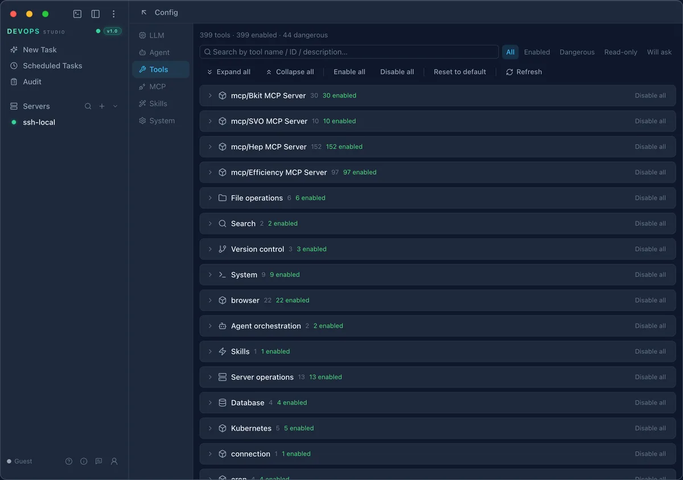Expand the File operations group

(210, 198)
